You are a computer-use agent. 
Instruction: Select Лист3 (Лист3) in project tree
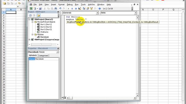[46, 29]
